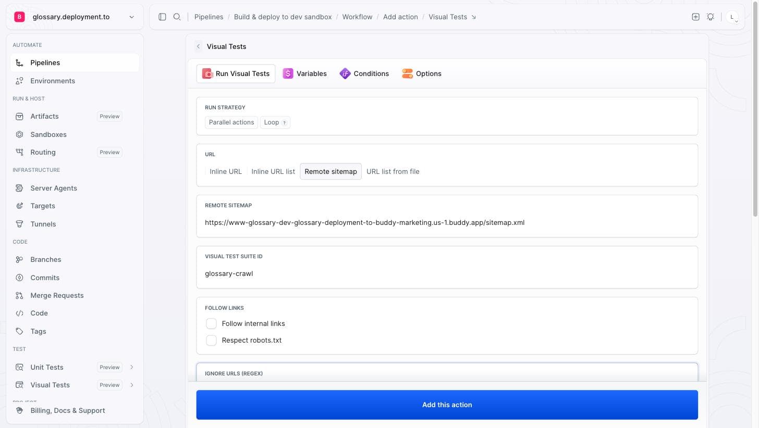Open Workflow breadcrumb
The width and height of the screenshot is (759, 428).
tap(357, 17)
